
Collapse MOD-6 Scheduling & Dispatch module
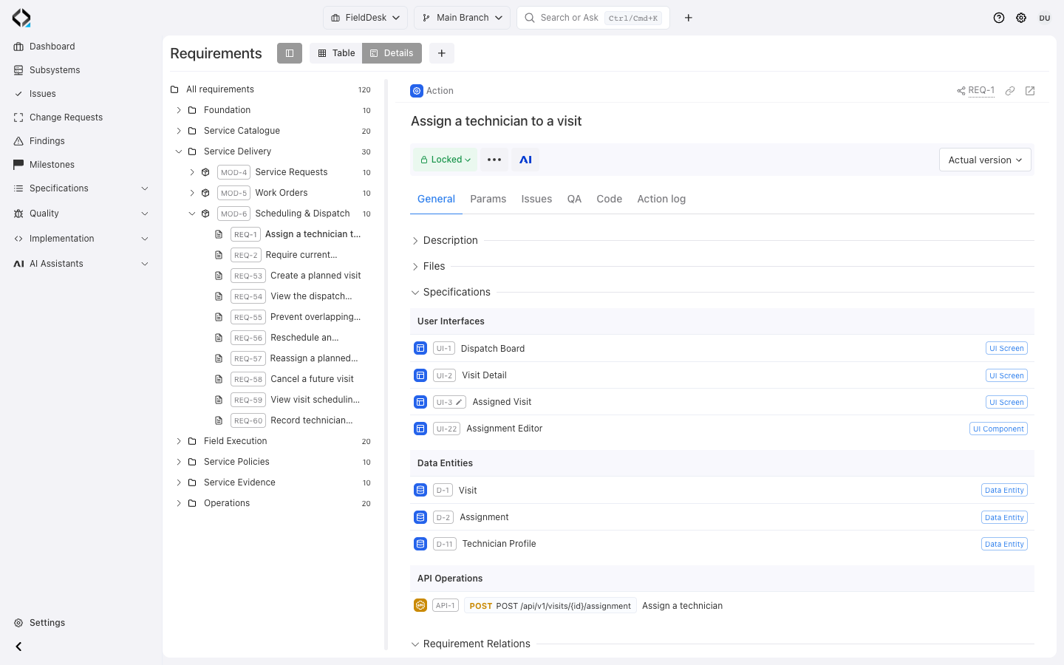(192, 214)
